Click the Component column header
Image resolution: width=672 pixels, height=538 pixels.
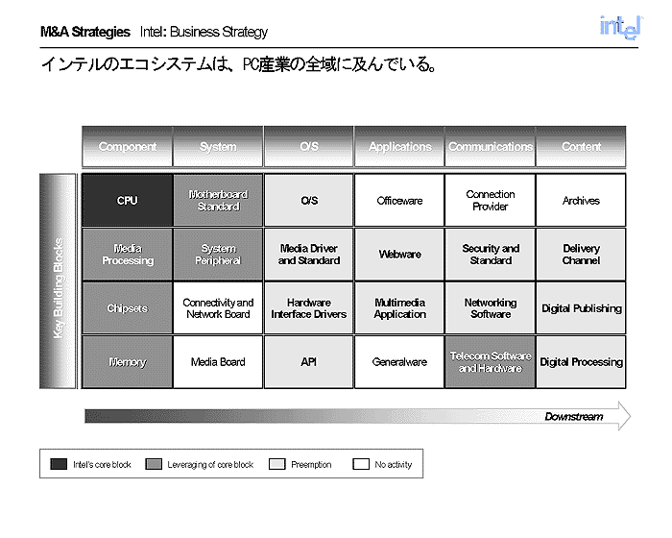(x=127, y=147)
